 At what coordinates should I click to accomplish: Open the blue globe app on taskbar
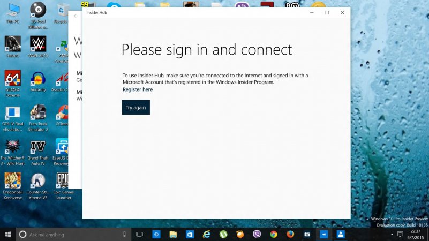coord(156,235)
